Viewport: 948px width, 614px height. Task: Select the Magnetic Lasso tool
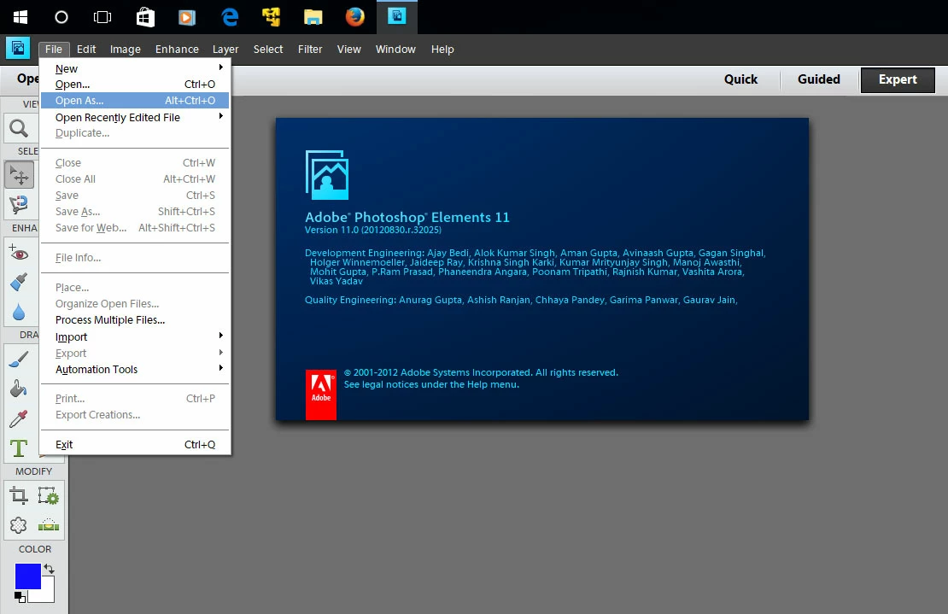coord(19,204)
